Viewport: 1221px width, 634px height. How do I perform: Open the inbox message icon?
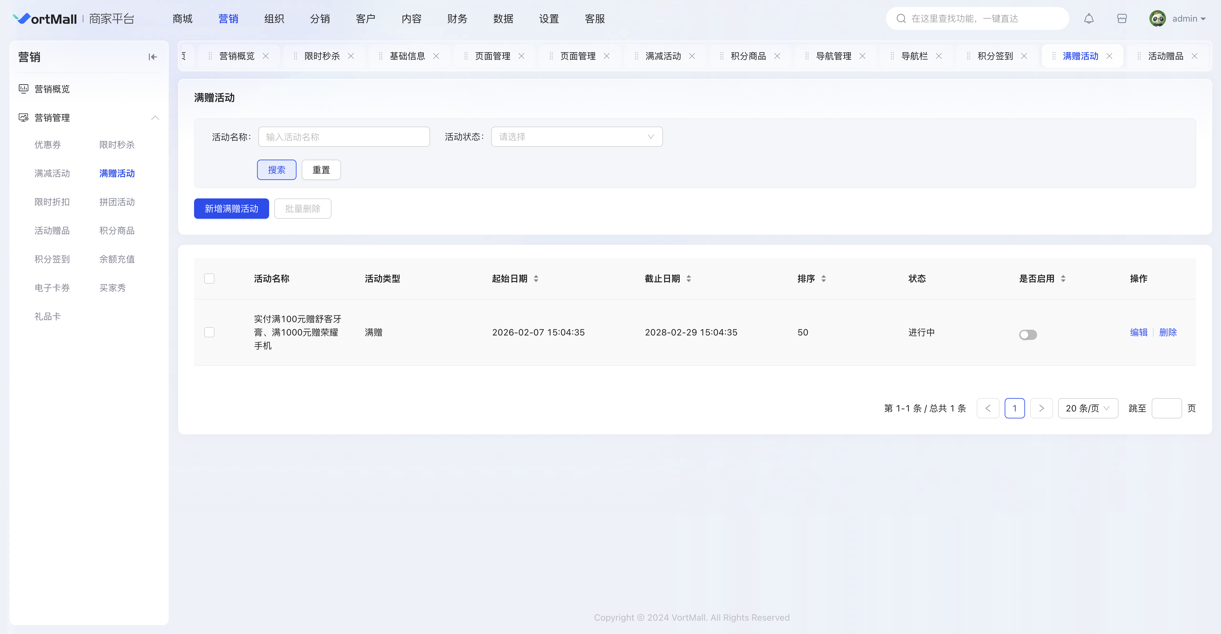1122,19
